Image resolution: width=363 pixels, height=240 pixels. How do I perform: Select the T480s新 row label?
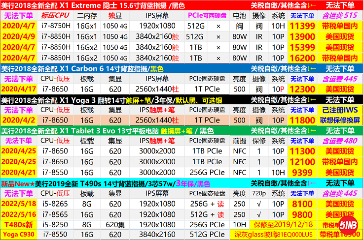[19, 225]
